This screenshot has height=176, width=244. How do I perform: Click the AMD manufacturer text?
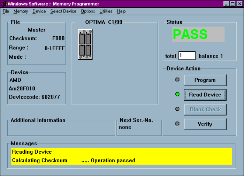15,80
